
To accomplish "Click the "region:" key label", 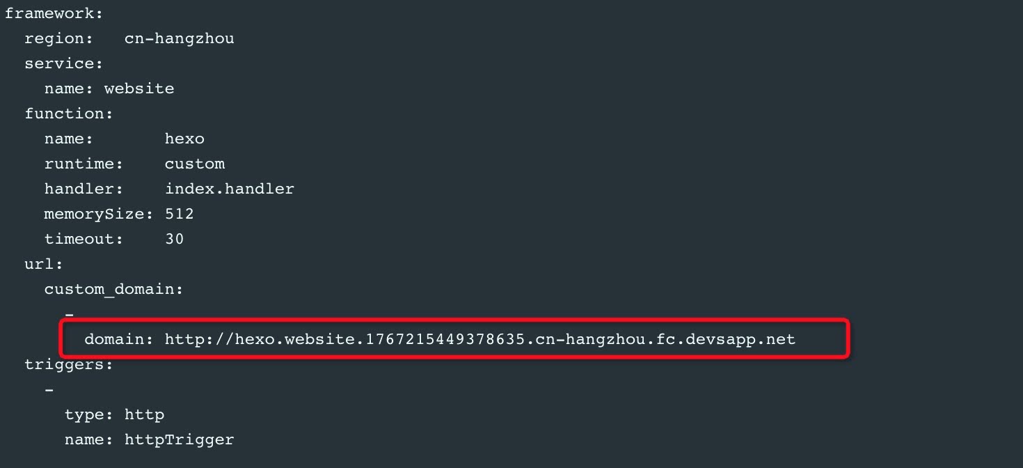I will 58,38.
